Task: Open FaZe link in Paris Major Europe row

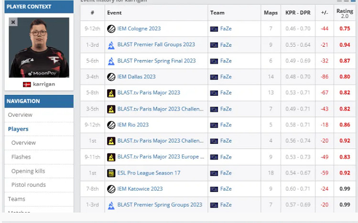Action: tap(226, 157)
